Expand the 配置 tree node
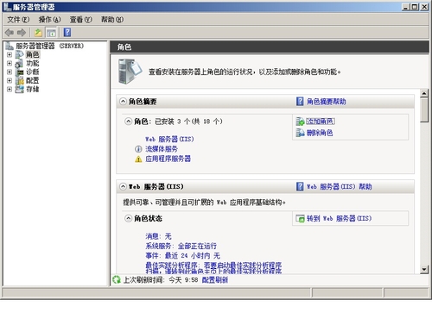The image size is (432, 331). point(10,80)
